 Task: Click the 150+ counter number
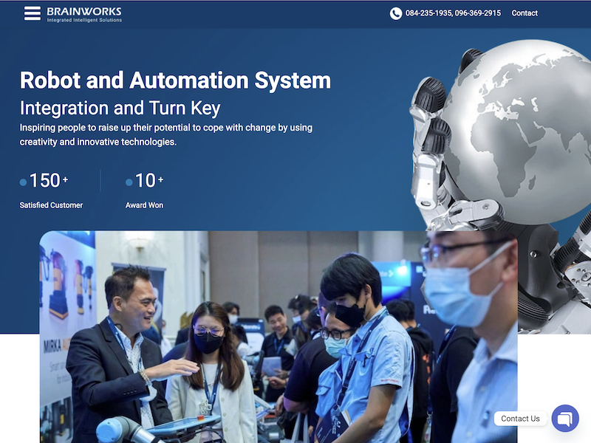(46, 180)
